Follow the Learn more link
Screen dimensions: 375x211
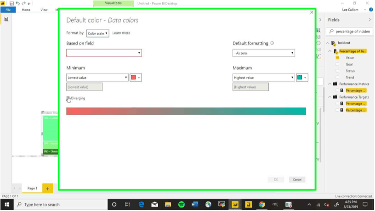click(x=121, y=33)
